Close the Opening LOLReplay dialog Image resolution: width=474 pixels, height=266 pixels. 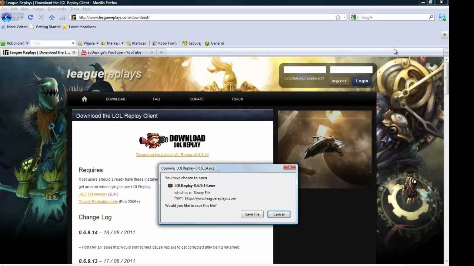(x=290, y=167)
